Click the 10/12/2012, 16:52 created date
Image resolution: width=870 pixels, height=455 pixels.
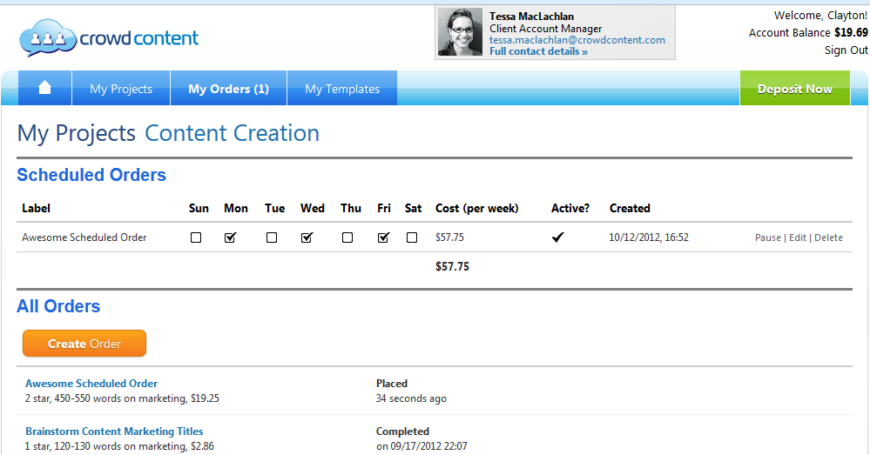point(649,238)
